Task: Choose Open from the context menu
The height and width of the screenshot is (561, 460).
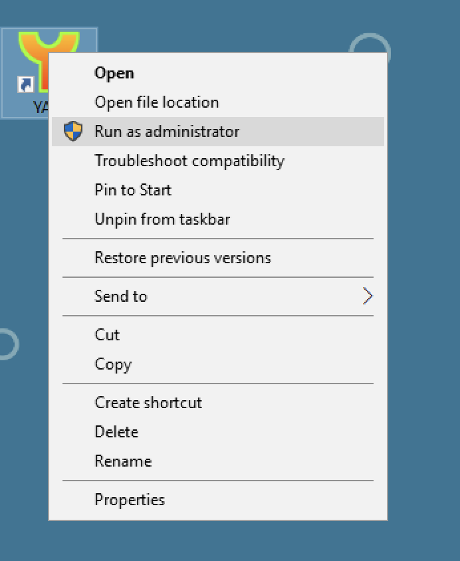Action: tap(114, 73)
